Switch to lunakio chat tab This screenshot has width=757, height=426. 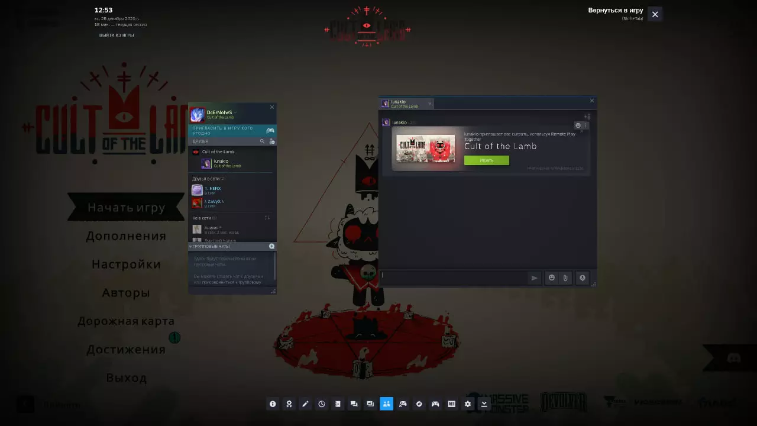click(407, 104)
